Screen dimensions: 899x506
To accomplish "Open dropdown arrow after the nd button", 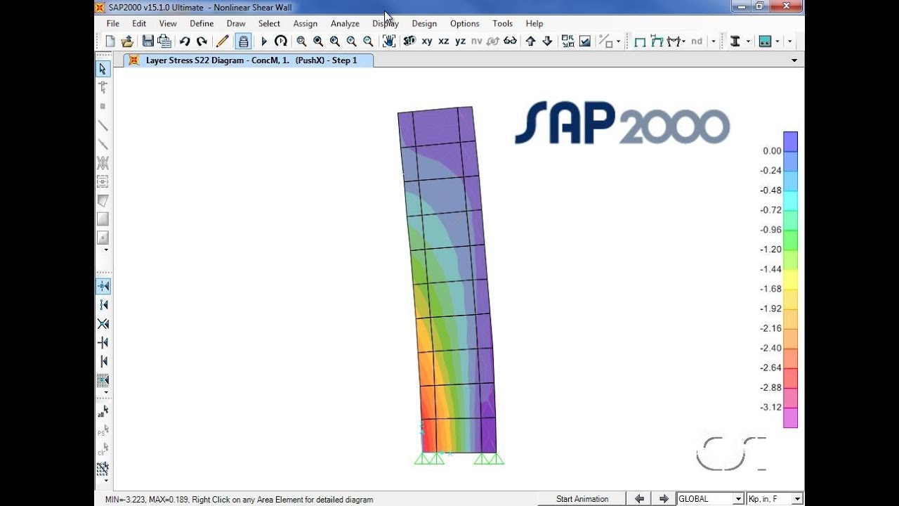I will (x=714, y=41).
